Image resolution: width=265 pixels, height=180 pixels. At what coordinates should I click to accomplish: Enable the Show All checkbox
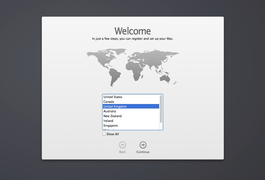104,134
